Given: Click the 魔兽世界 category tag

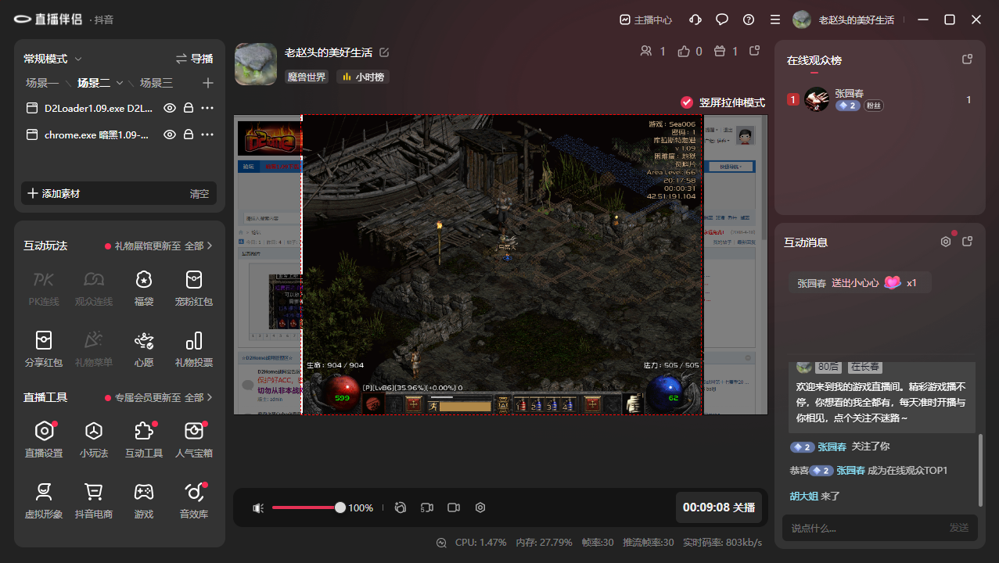Looking at the screenshot, I should [x=307, y=77].
